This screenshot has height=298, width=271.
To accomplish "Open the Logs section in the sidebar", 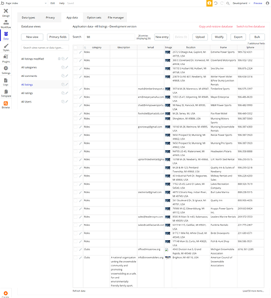I will click(x=6, y=82).
